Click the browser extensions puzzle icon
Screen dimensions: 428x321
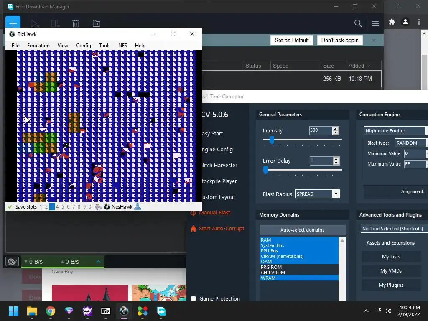392,22
